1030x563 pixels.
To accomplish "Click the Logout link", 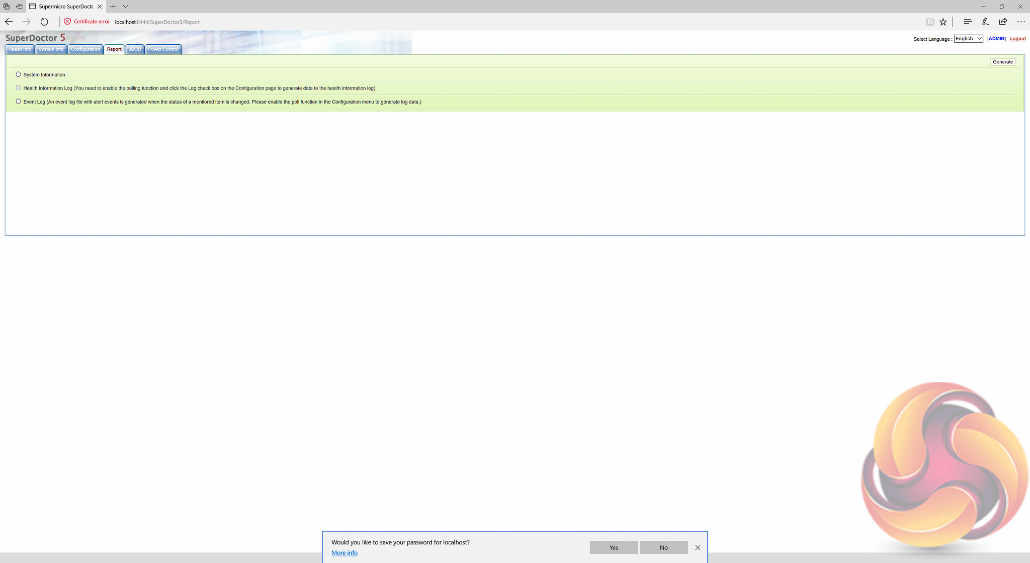I will [x=1017, y=39].
